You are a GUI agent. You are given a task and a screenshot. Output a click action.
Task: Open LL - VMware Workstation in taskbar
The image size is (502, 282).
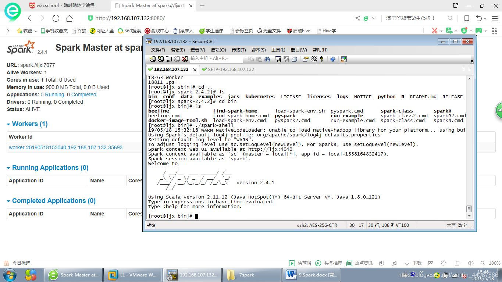(x=132, y=275)
